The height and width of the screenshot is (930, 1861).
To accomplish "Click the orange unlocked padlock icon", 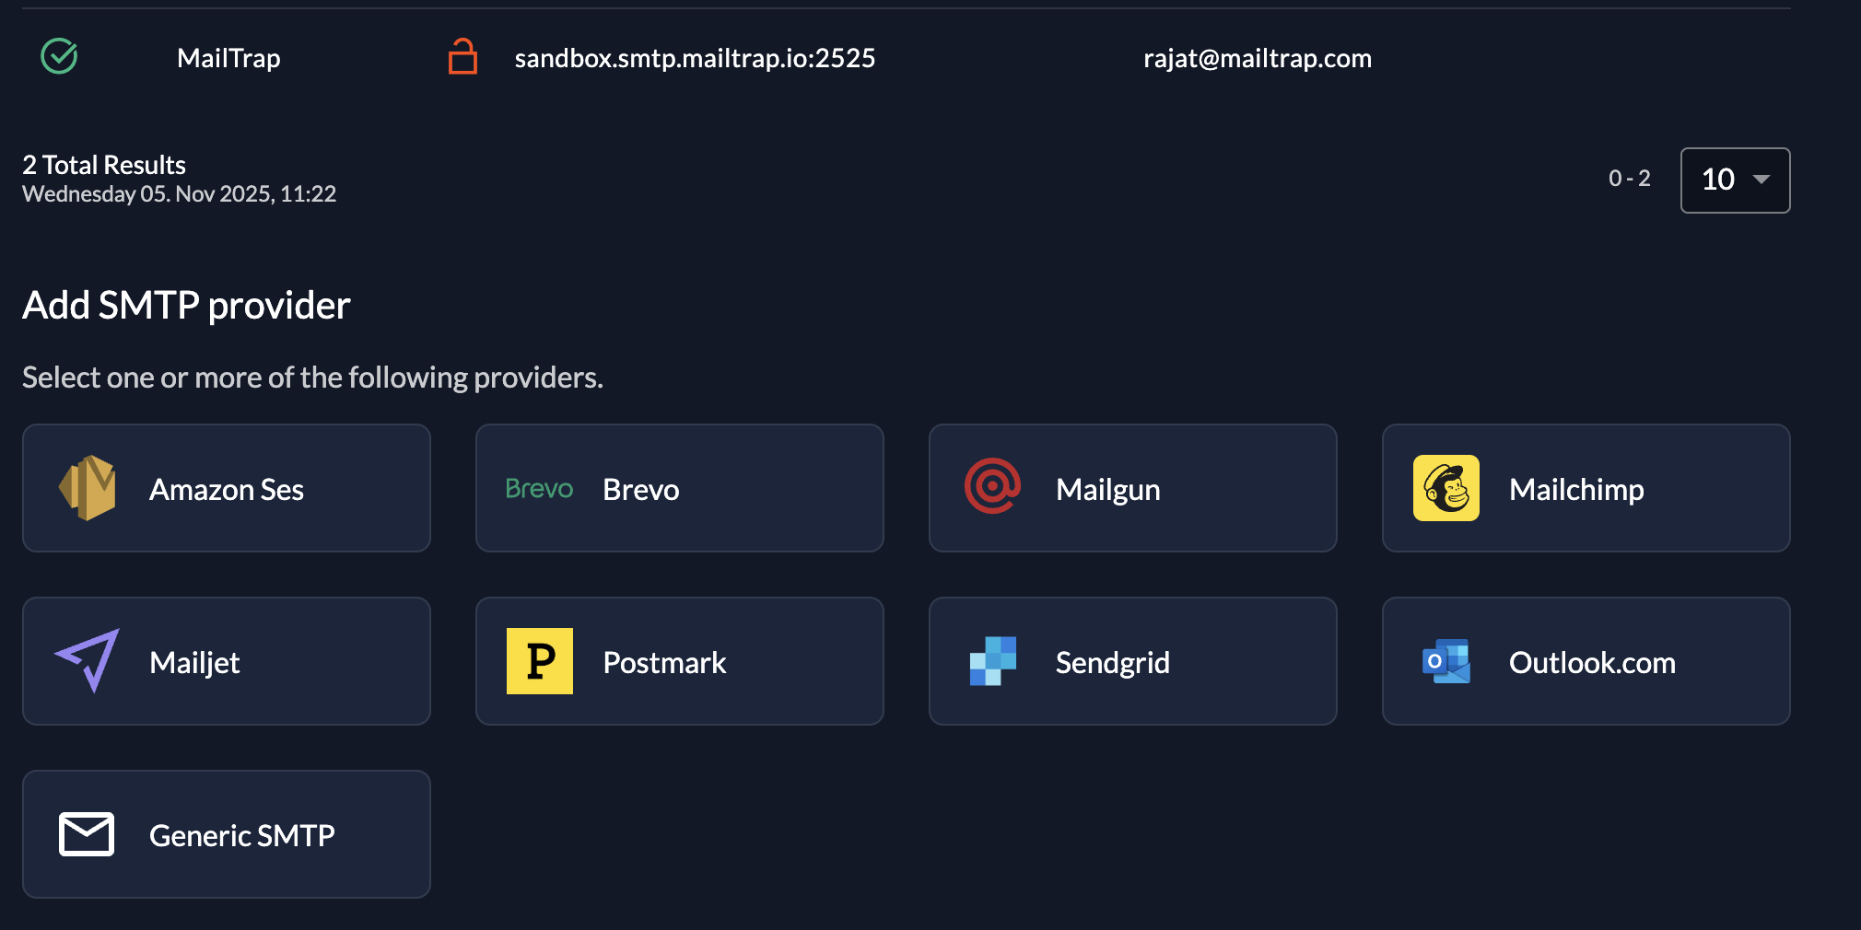I will tap(462, 57).
